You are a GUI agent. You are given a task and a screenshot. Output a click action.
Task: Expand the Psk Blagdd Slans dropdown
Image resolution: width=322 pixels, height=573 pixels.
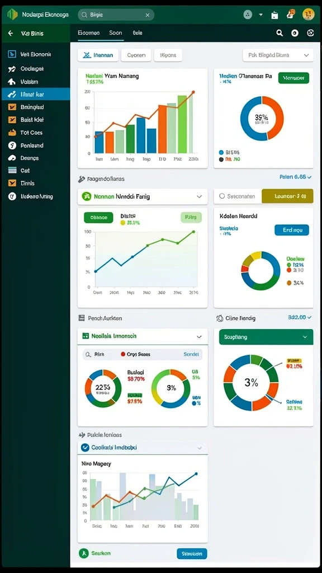pos(278,55)
